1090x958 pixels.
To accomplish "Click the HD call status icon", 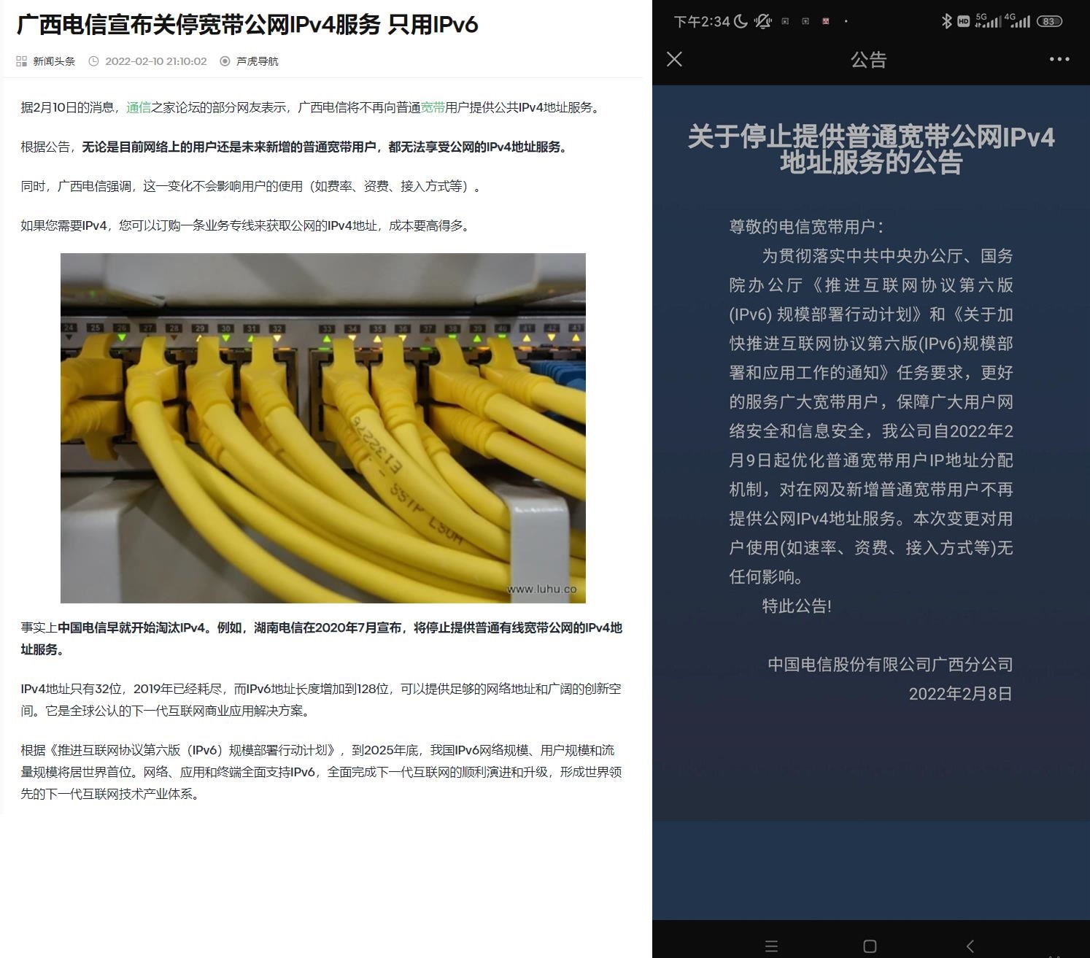I will pyautogui.click(x=963, y=21).
